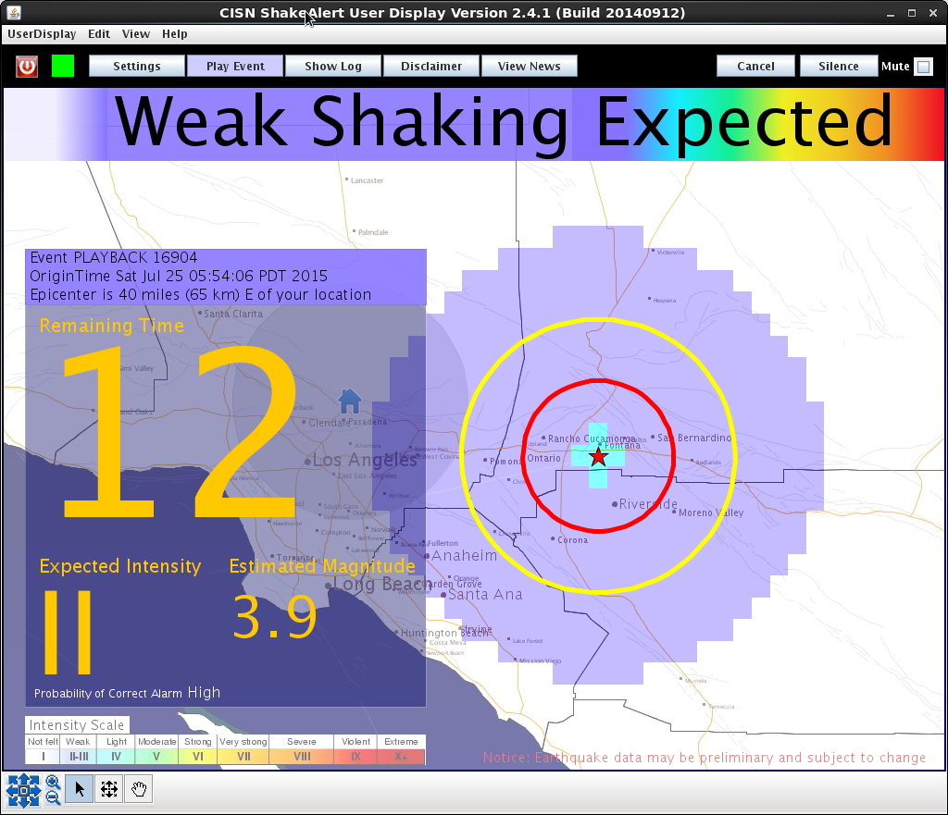Click the red epicenter star on map
The width and height of the screenshot is (948, 815).
[x=598, y=456]
